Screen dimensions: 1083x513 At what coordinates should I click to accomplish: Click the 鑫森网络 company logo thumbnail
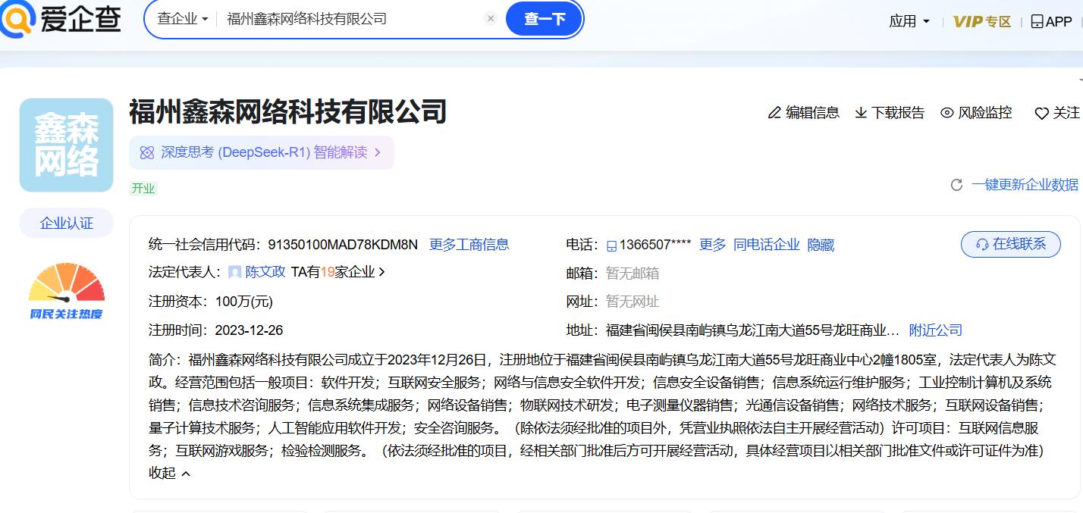click(66, 145)
